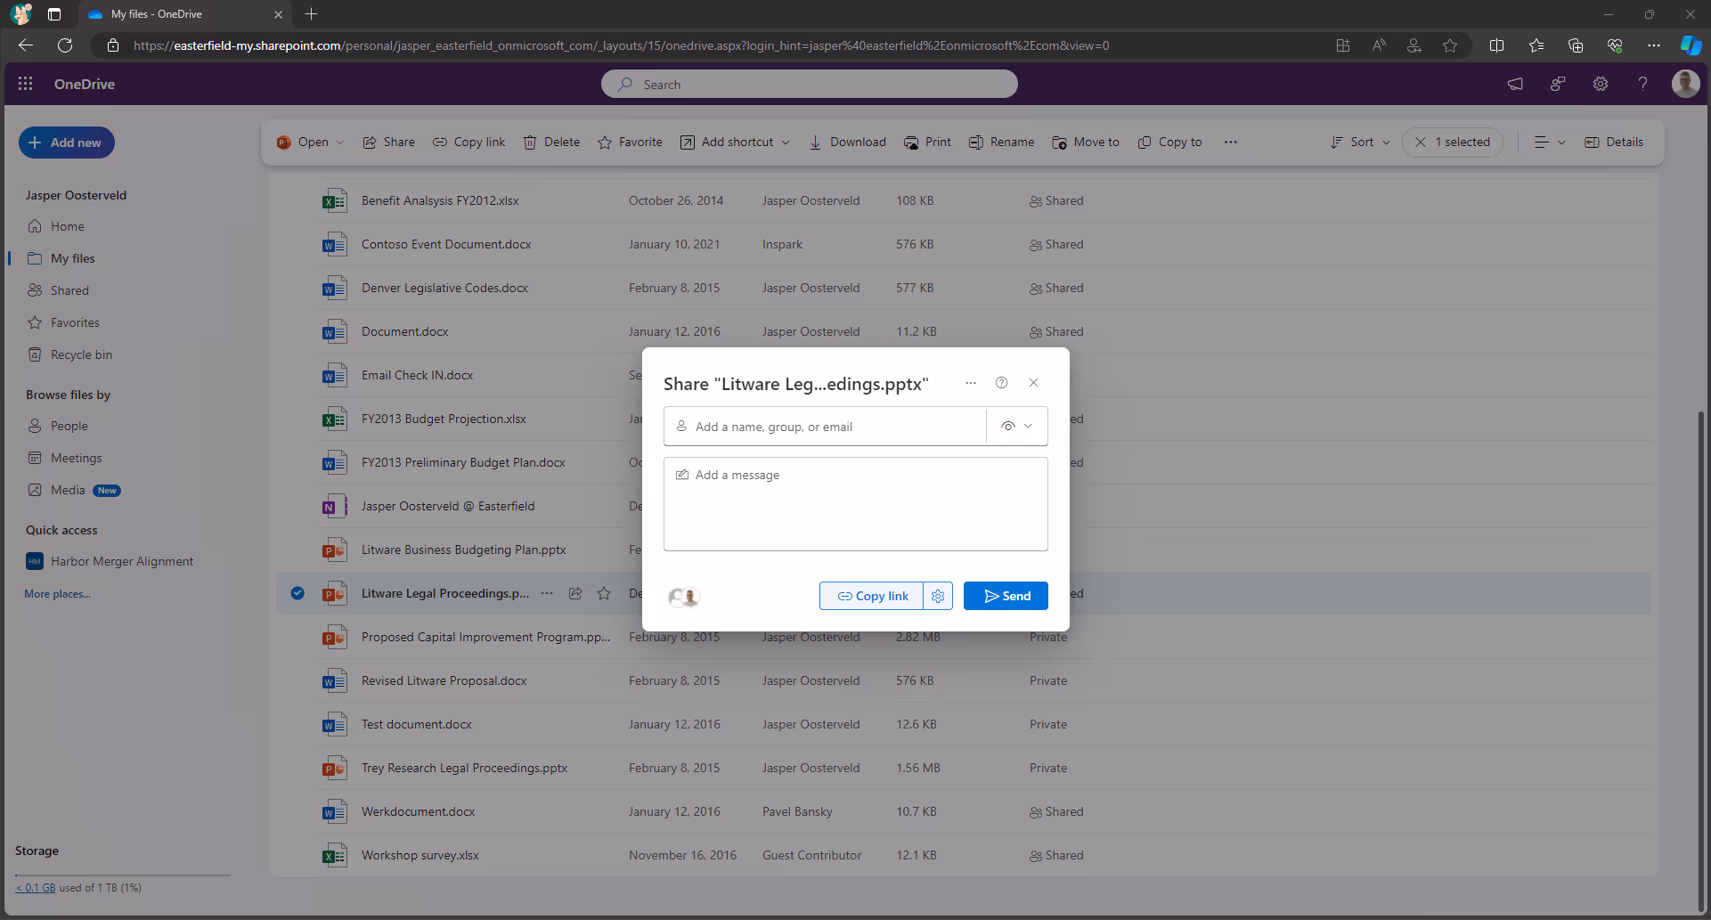Click shared-with avatars in Share dialog

point(684,597)
